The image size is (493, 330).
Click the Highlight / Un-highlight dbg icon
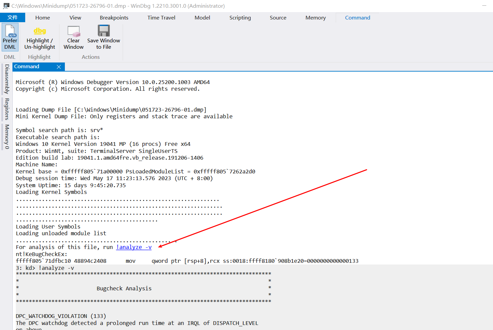40,31
